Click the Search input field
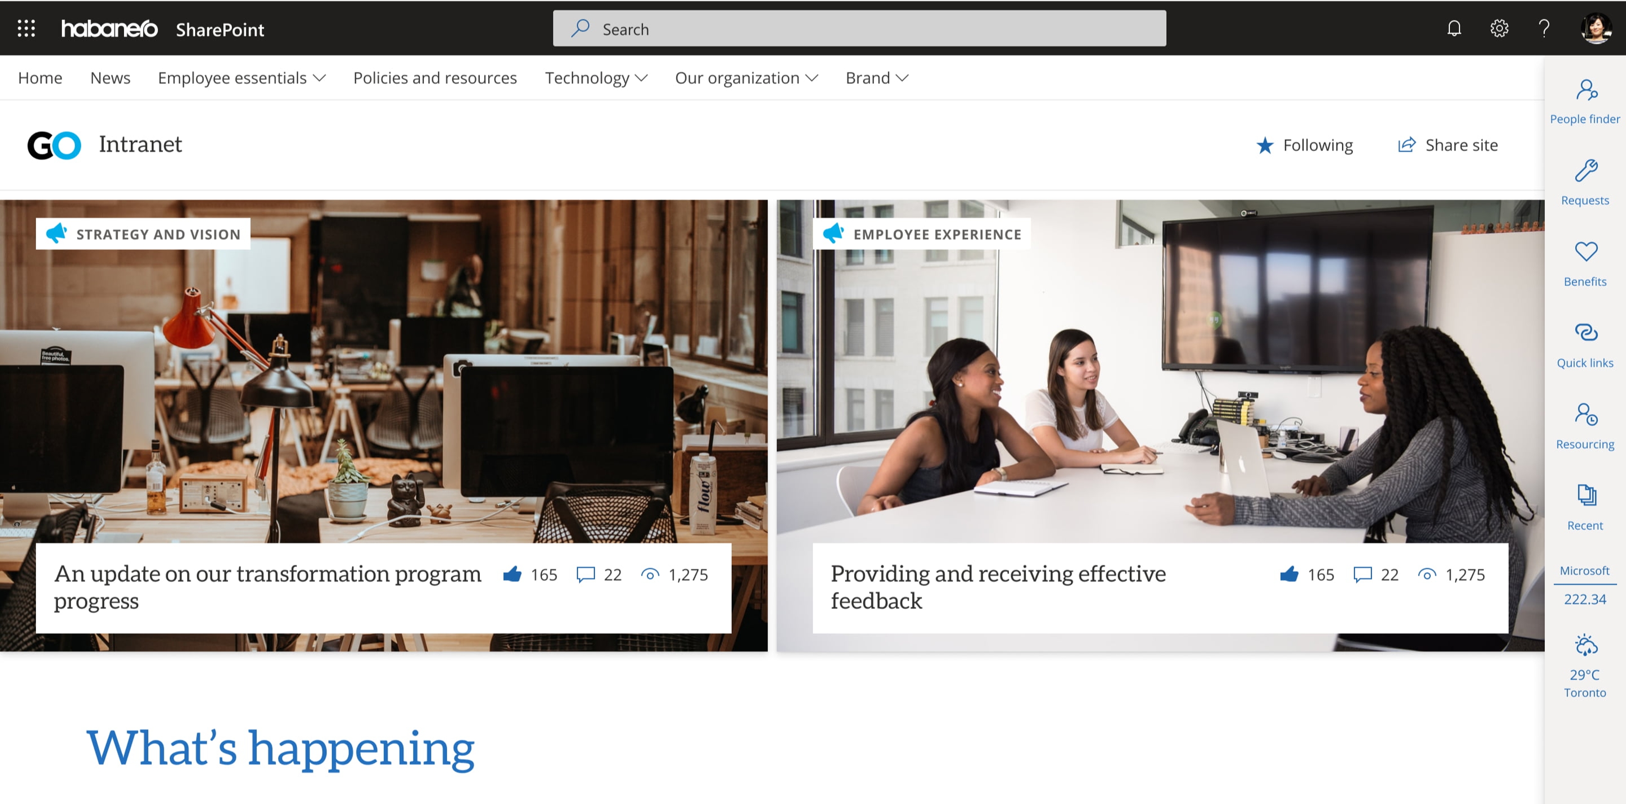1626x804 pixels. pos(860,28)
